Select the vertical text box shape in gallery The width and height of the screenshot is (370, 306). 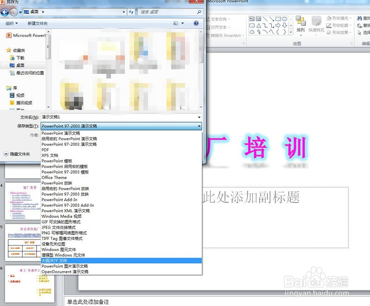pos(259,19)
